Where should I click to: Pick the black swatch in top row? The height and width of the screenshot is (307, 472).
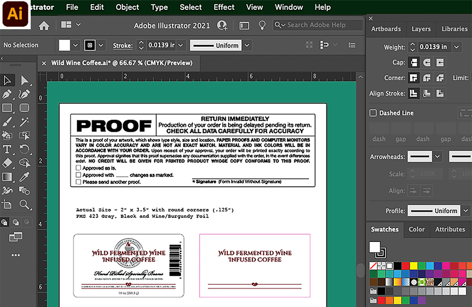[397, 266]
